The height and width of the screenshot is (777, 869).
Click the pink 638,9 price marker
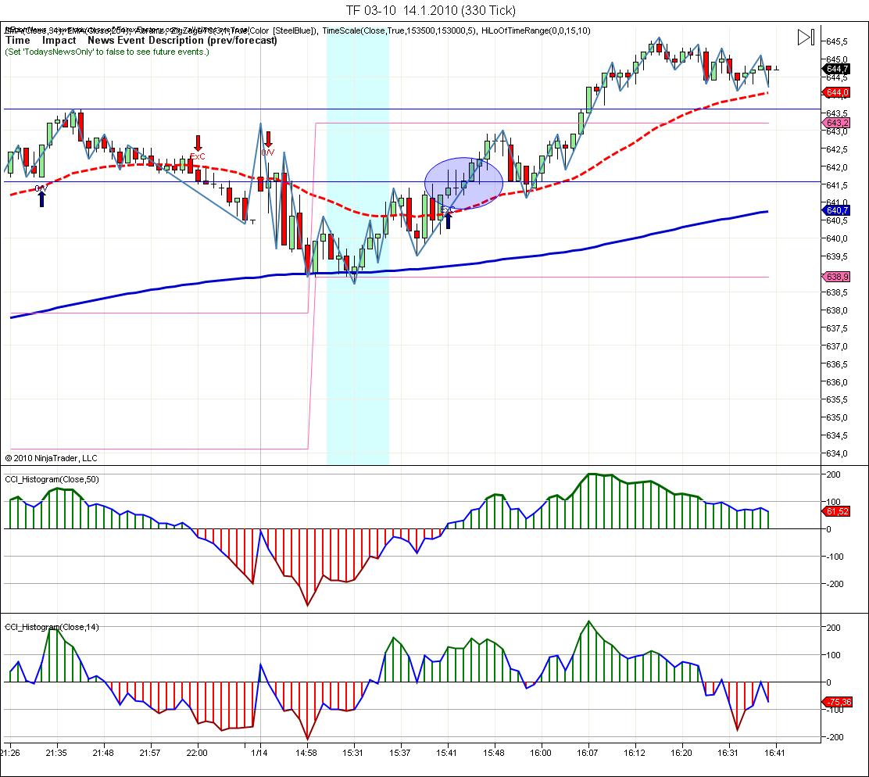click(x=836, y=277)
